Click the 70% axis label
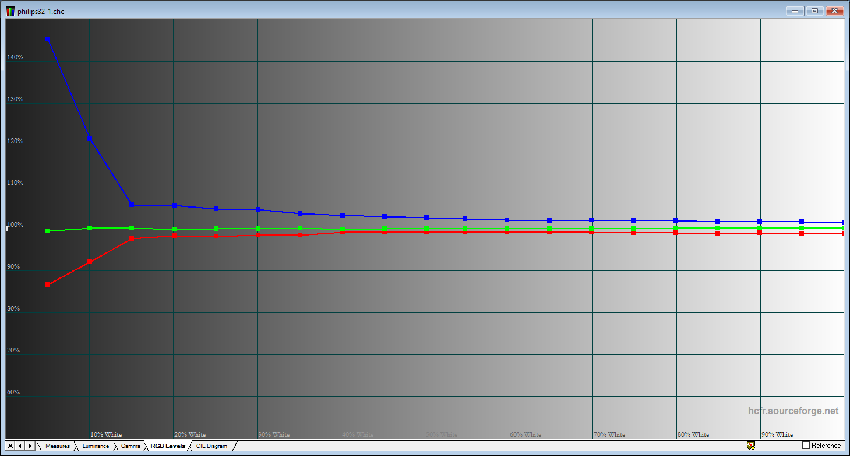Image resolution: width=850 pixels, height=456 pixels. pos(14,351)
